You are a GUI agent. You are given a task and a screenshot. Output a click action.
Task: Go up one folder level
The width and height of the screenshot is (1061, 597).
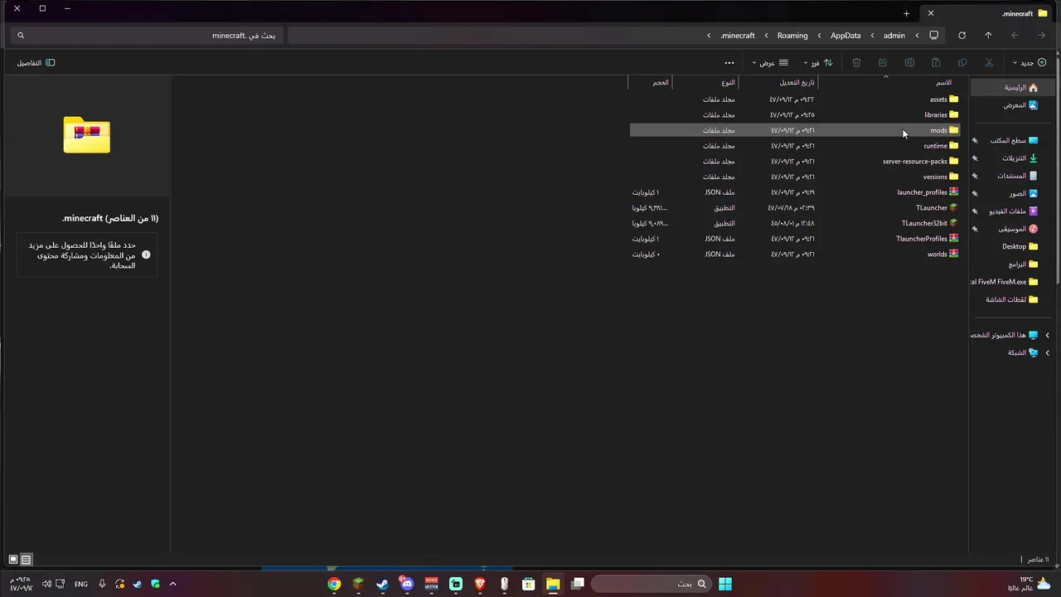click(988, 36)
